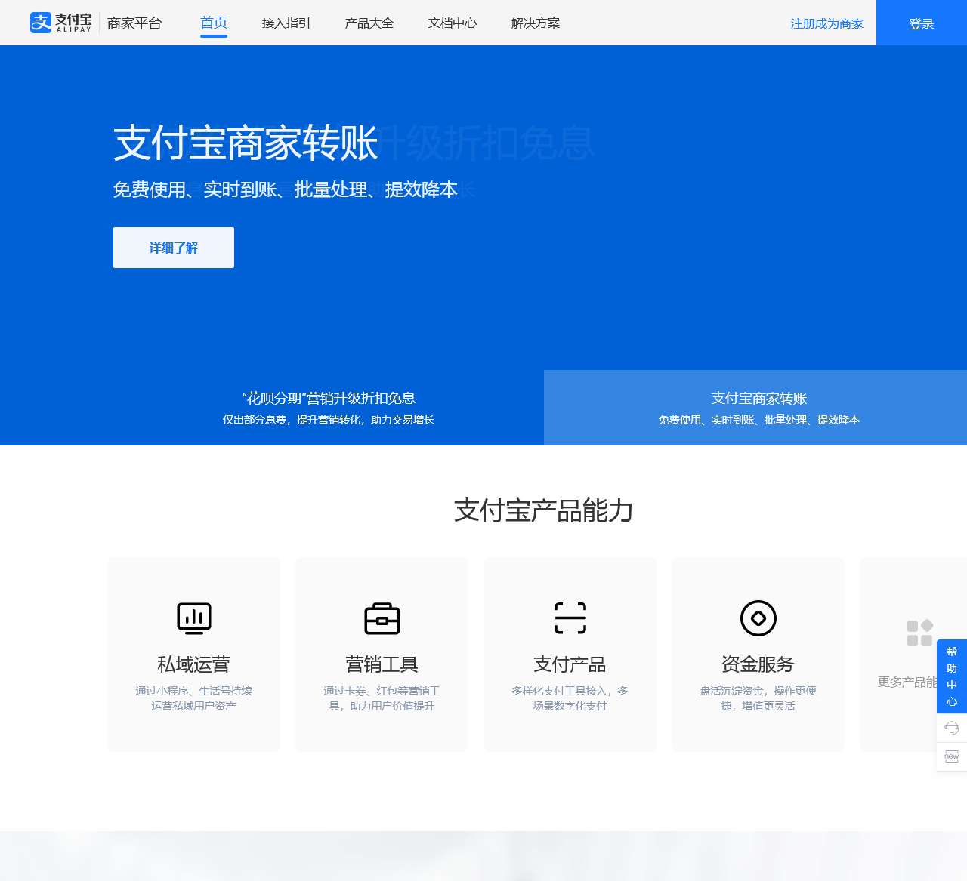Screen dimensions: 967x881
Task: Open the 帮助中心 help center panel
Action: [x=952, y=676]
